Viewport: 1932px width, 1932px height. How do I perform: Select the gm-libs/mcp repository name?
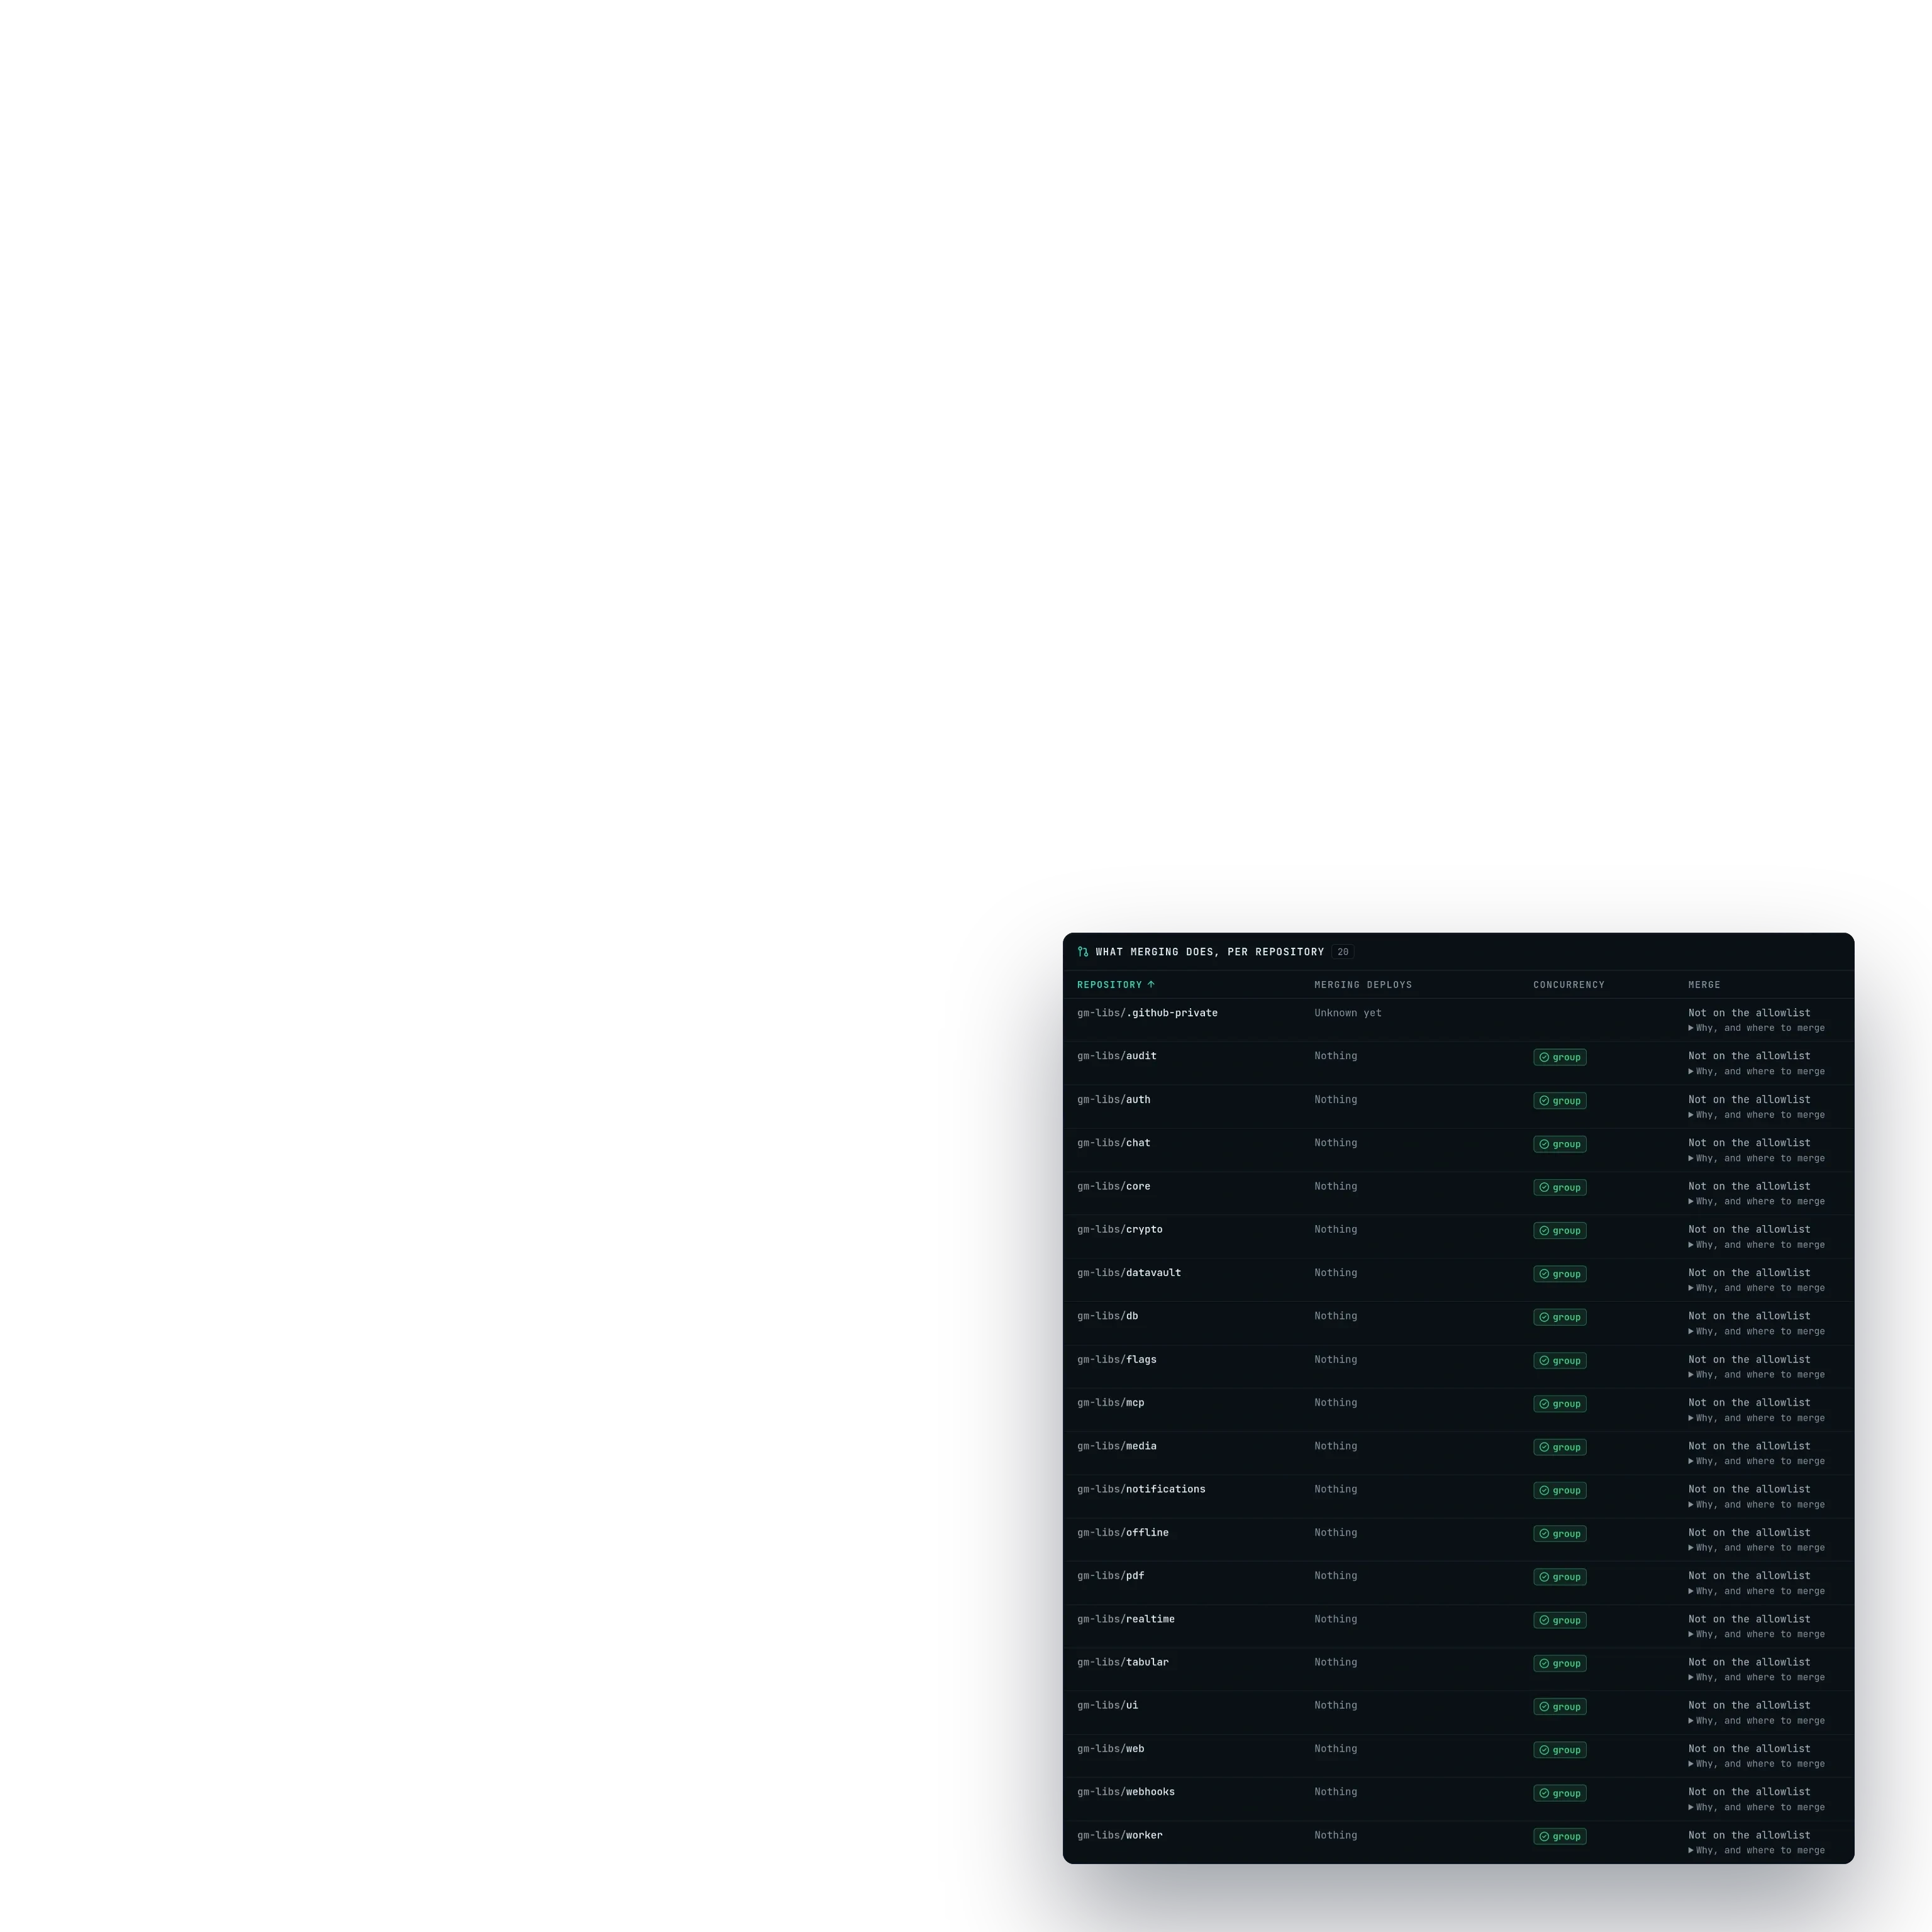click(x=1111, y=1403)
